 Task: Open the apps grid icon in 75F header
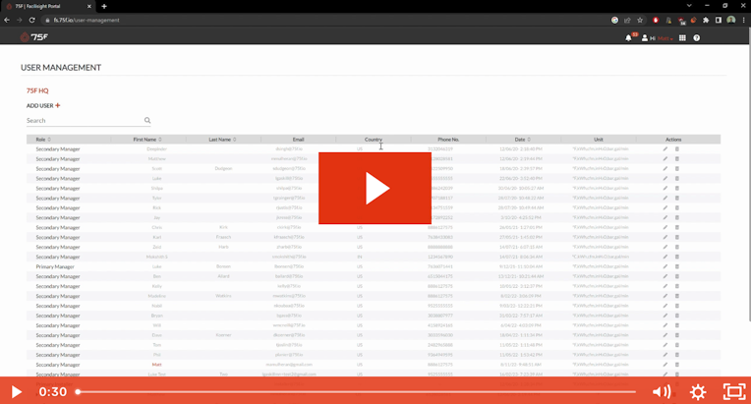tap(682, 37)
